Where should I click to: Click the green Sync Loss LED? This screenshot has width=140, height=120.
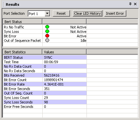click(47, 31)
